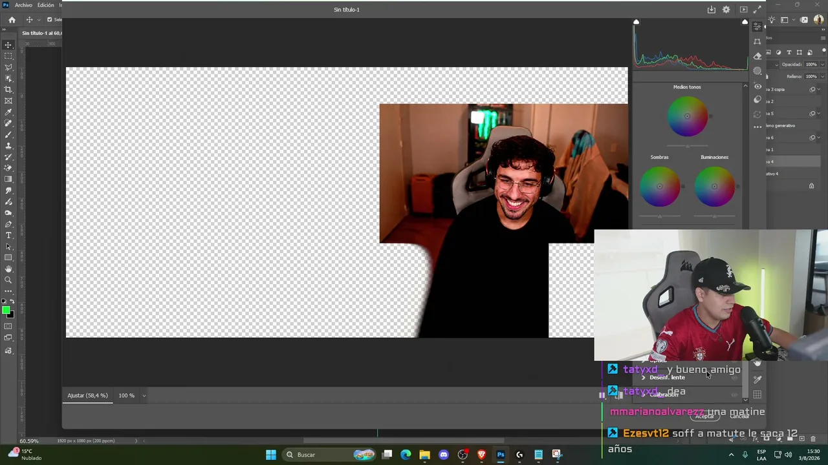Image resolution: width=828 pixels, height=465 pixels.
Task: Select the Hand tool in the left toolbar
Action: point(8,269)
